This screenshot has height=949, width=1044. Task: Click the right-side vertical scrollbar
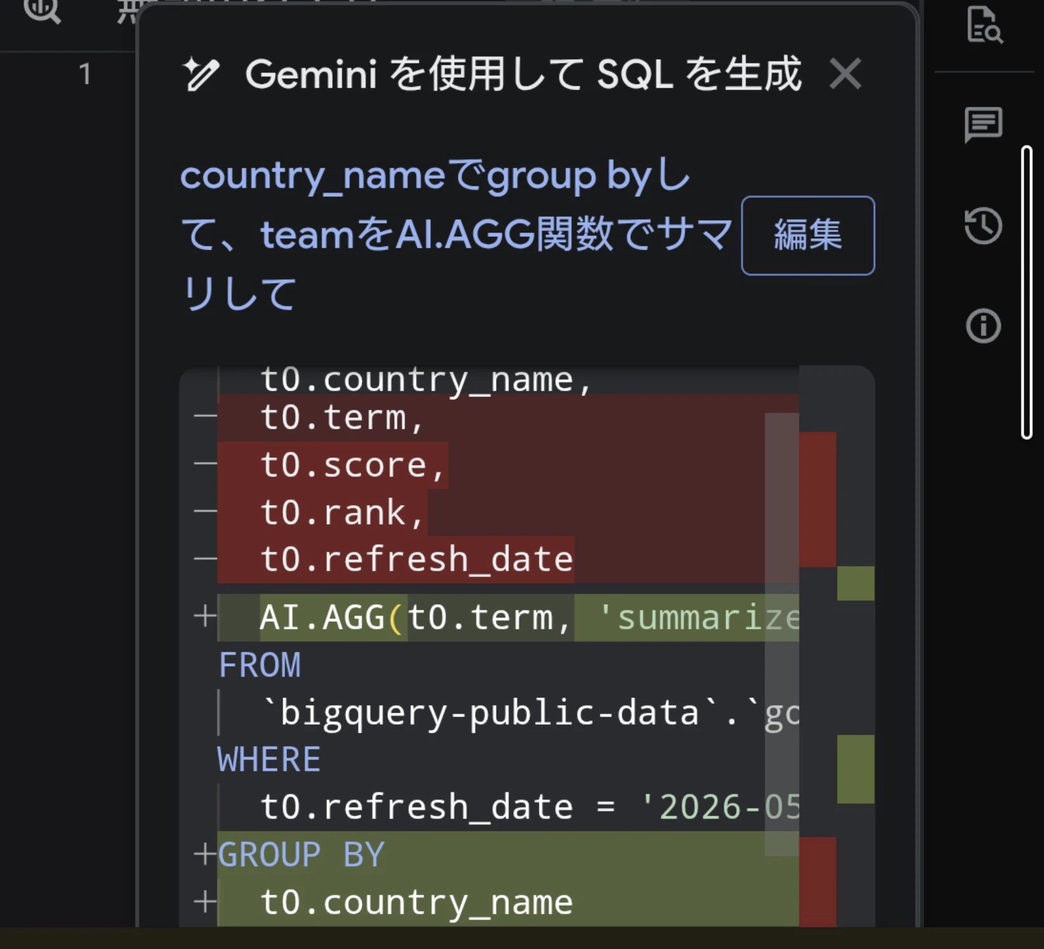(x=1026, y=292)
